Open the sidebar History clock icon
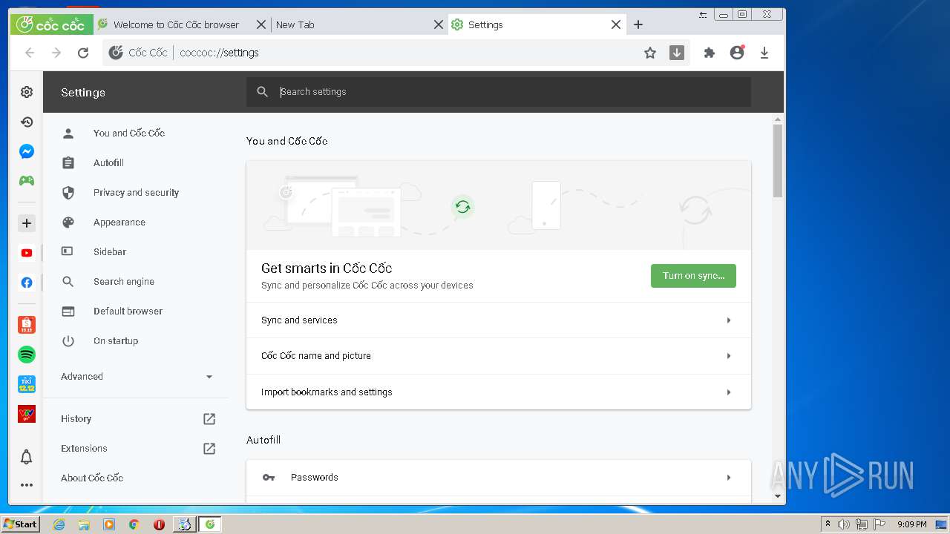The width and height of the screenshot is (950, 534). tap(27, 122)
